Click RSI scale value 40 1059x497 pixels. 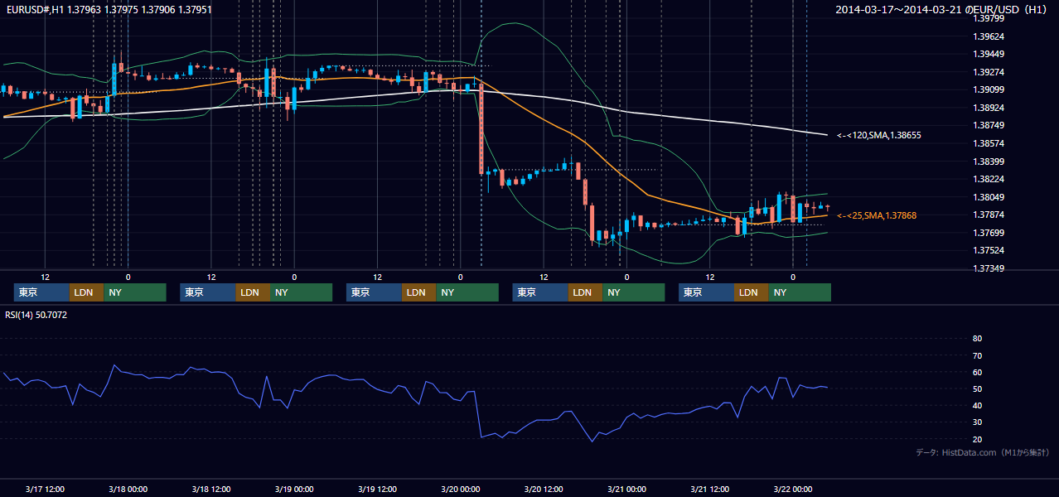point(977,405)
